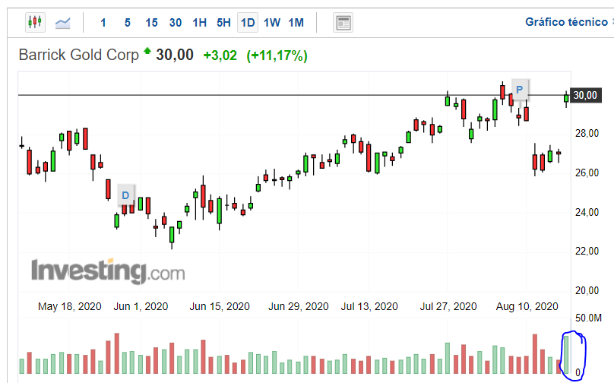This screenshot has width=614, height=383.
Task: Select the 1 minute timeframe
Action: tap(103, 23)
